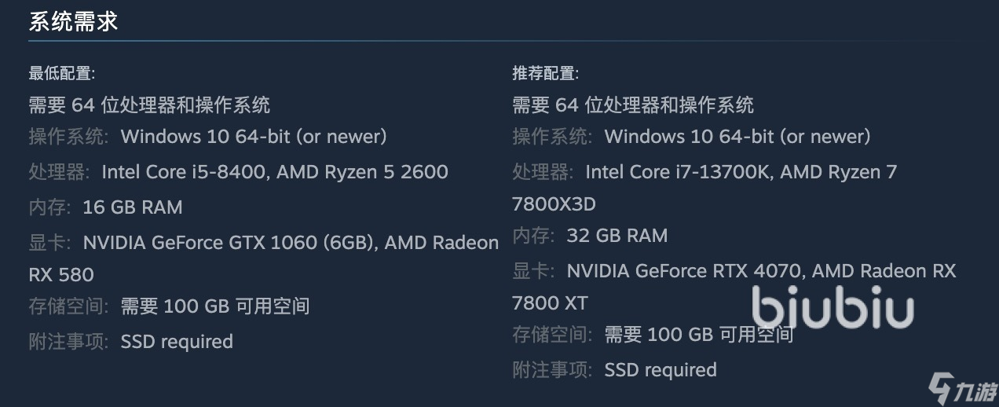The image size is (999, 407).
Task: Click the 推荐配置 label
Action: click(546, 74)
